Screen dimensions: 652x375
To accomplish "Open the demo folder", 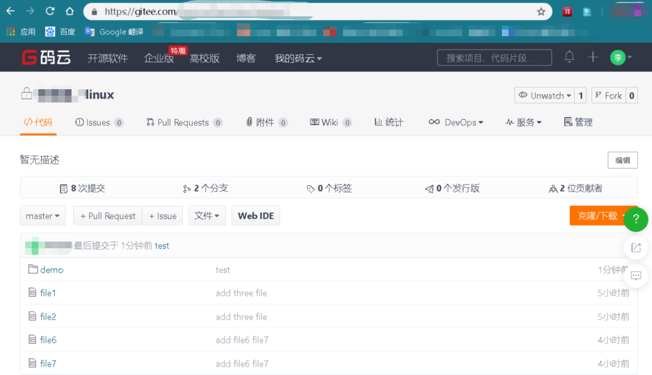I will [x=52, y=269].
